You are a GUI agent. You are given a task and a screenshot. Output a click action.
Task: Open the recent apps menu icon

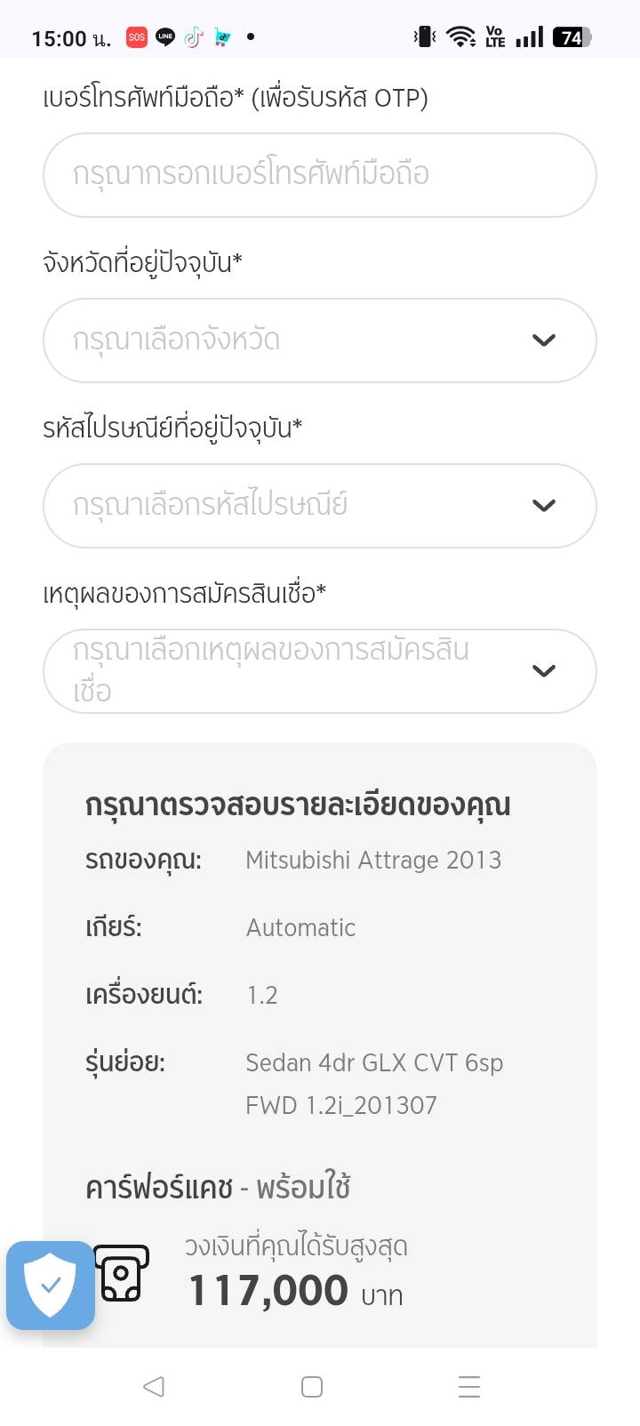click(468, 1387)
